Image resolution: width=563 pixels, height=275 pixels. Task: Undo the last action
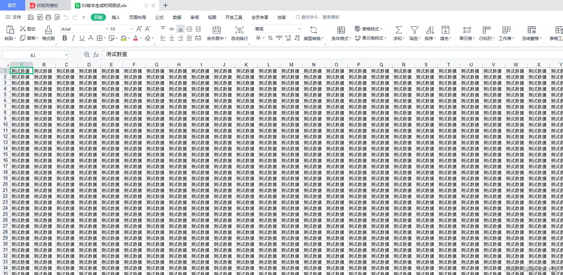point(66,17)
